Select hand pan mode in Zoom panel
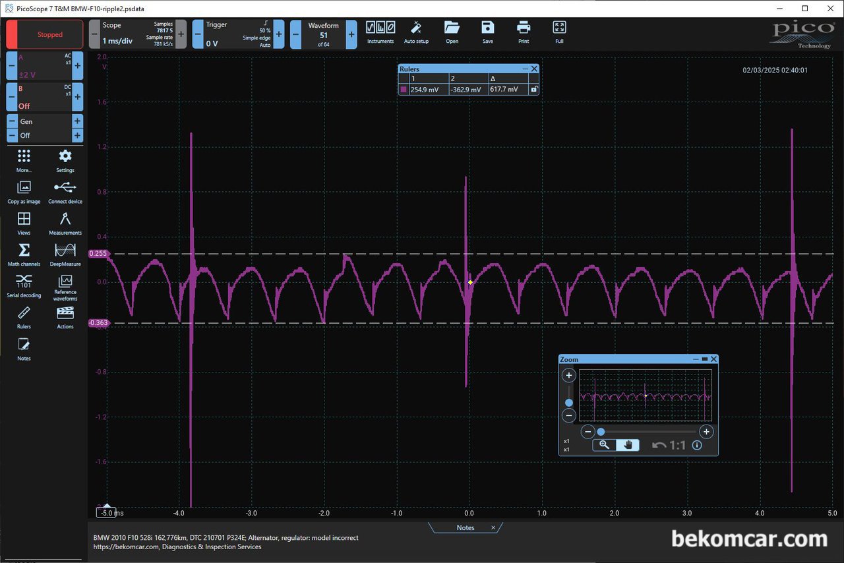Viewport: 844px width, 563px height. pyautogui.click(x=628, y=445)
